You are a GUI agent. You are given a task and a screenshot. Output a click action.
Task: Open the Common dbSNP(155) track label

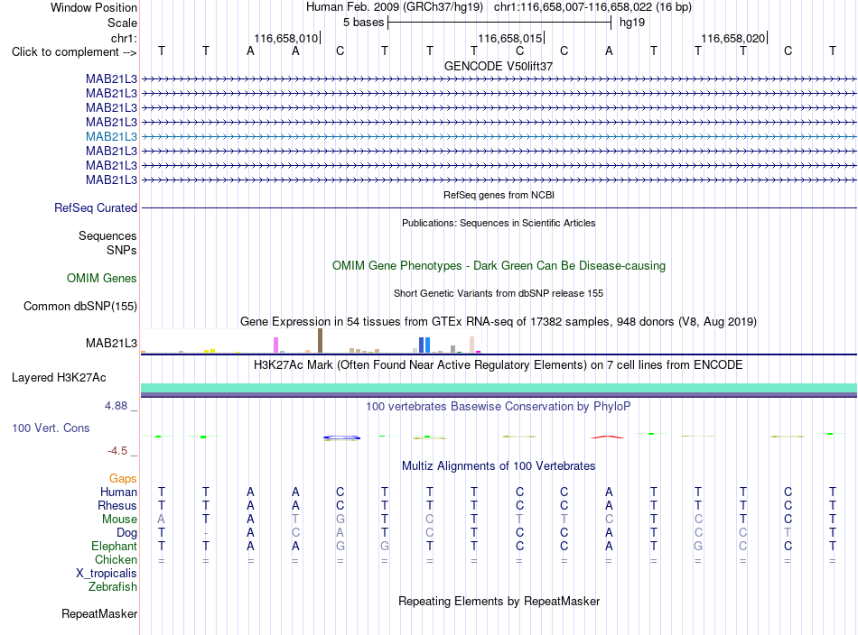(79, 306)
